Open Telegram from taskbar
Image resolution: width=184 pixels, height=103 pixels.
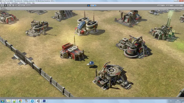[x=32, y=101]
